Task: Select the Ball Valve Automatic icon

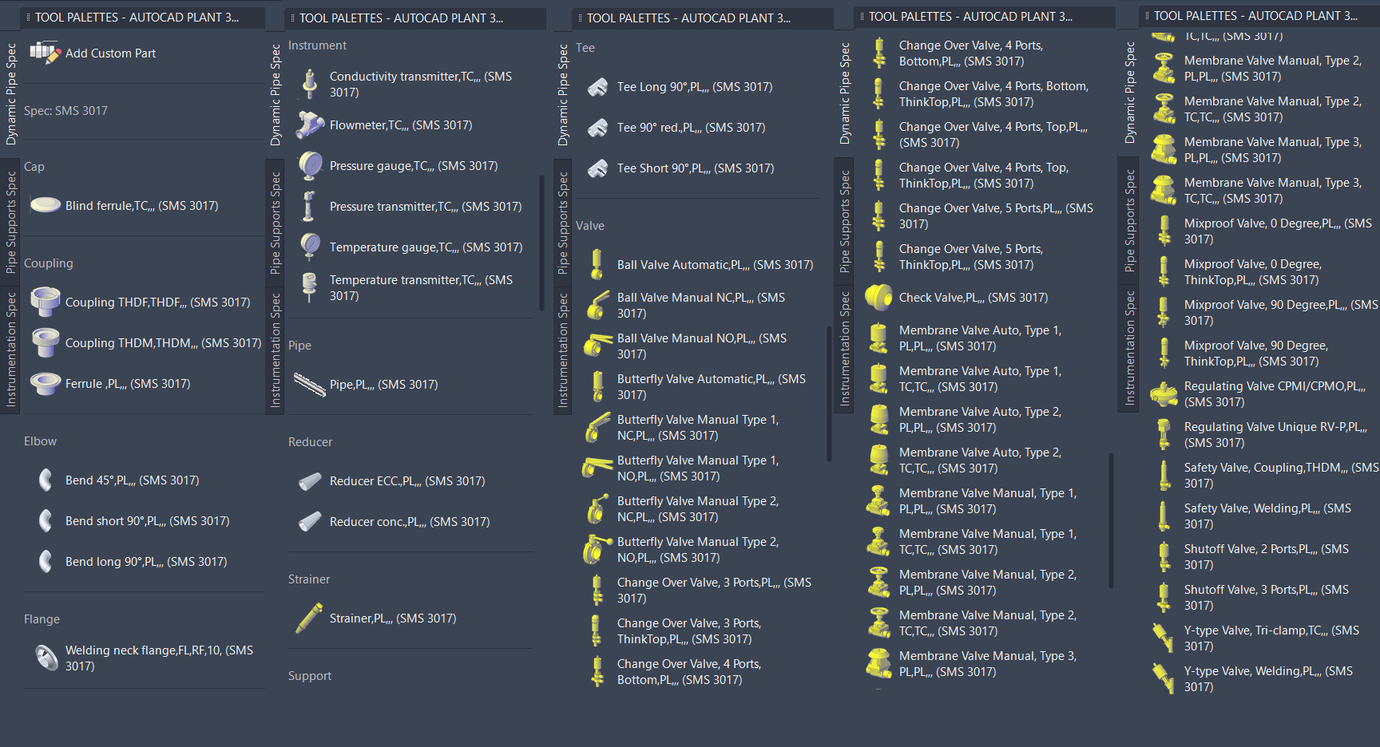Action: point(597,264)
